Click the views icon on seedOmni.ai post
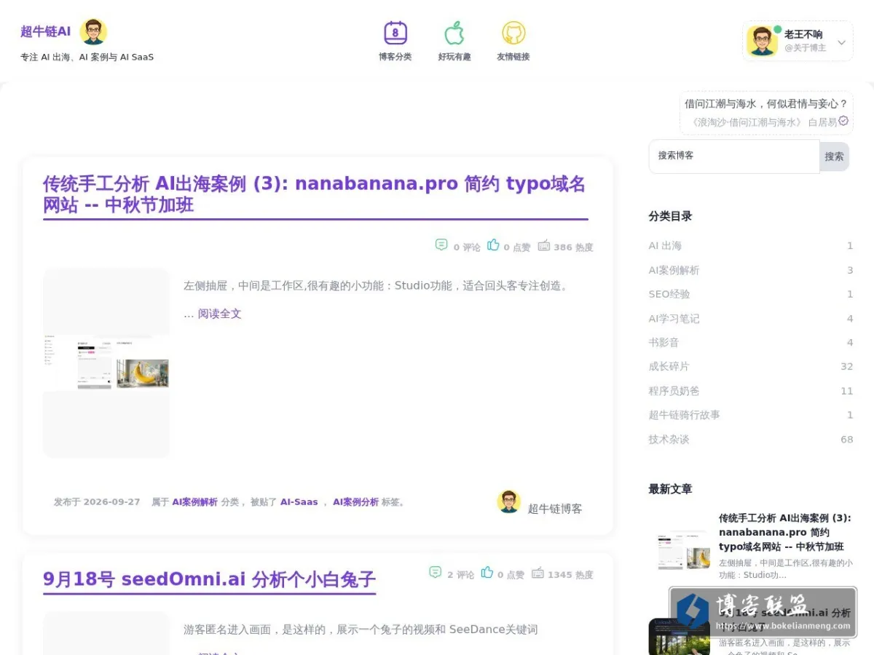This screenshot has height=655, width=874. pyautogui.click(x=538, y=573)
